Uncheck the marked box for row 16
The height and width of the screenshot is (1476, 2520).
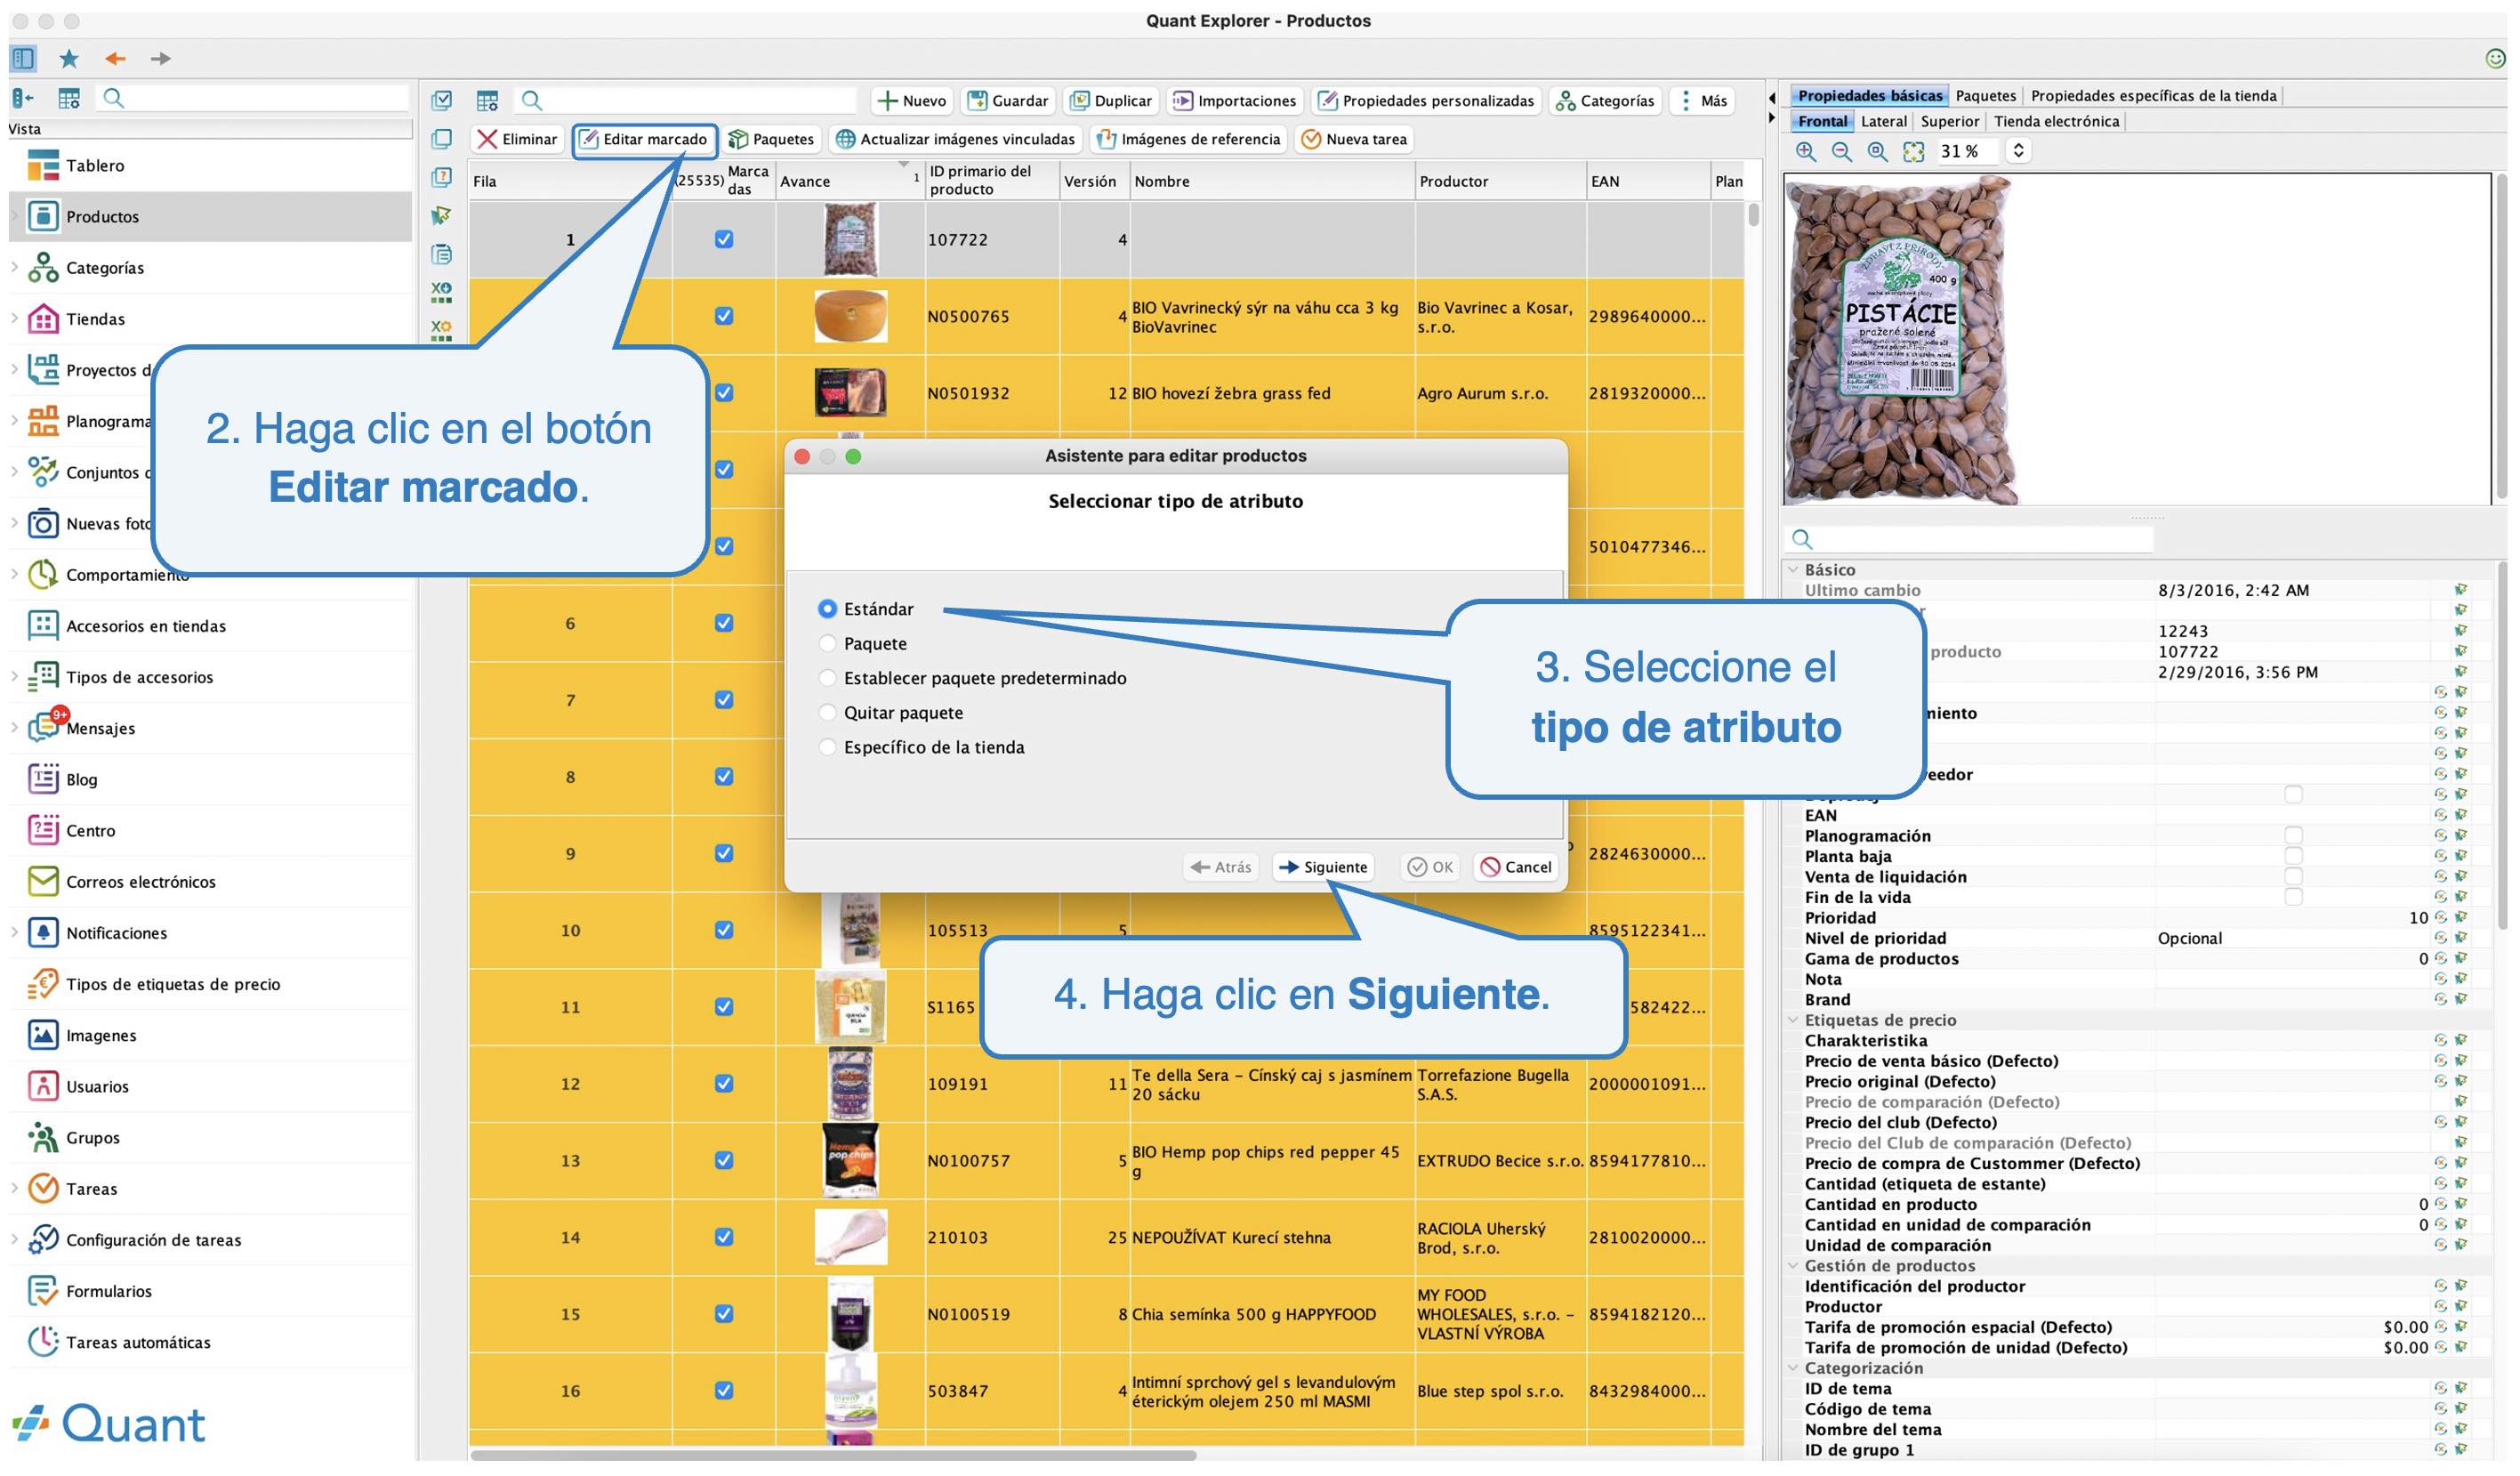coord(724,1390)
